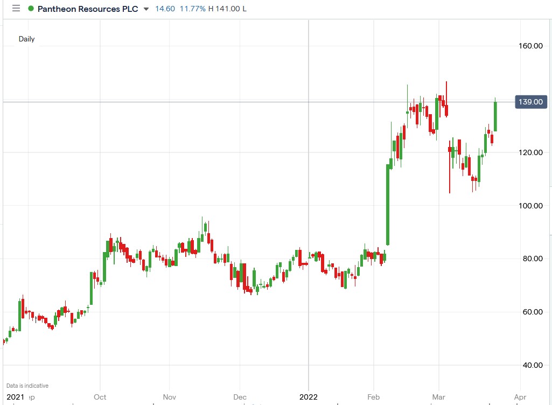The image size is (552, 405).
Task: Click the Daily timeframe label
Action: pos(27,39)
